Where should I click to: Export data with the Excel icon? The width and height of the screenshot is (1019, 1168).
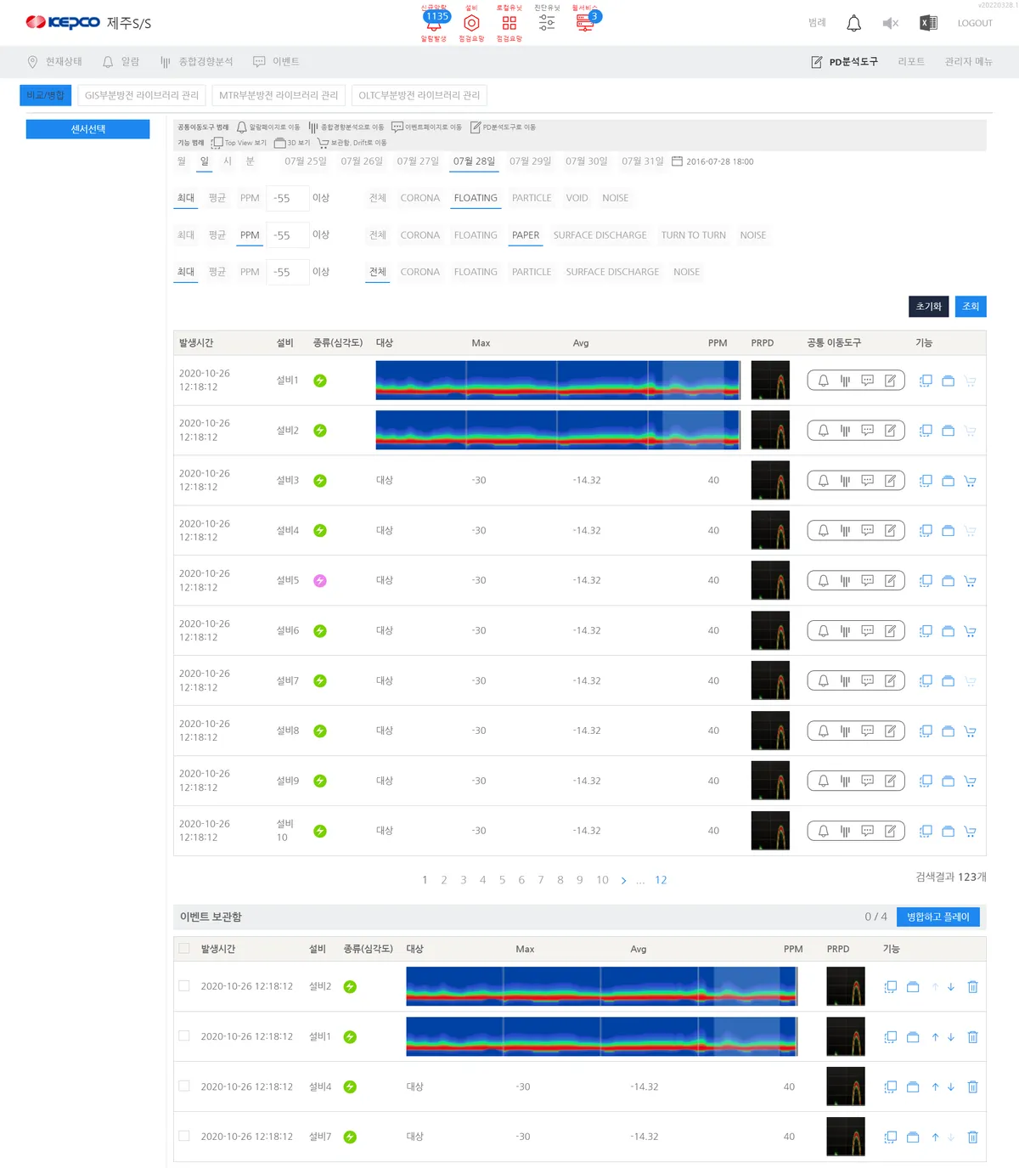928,23
